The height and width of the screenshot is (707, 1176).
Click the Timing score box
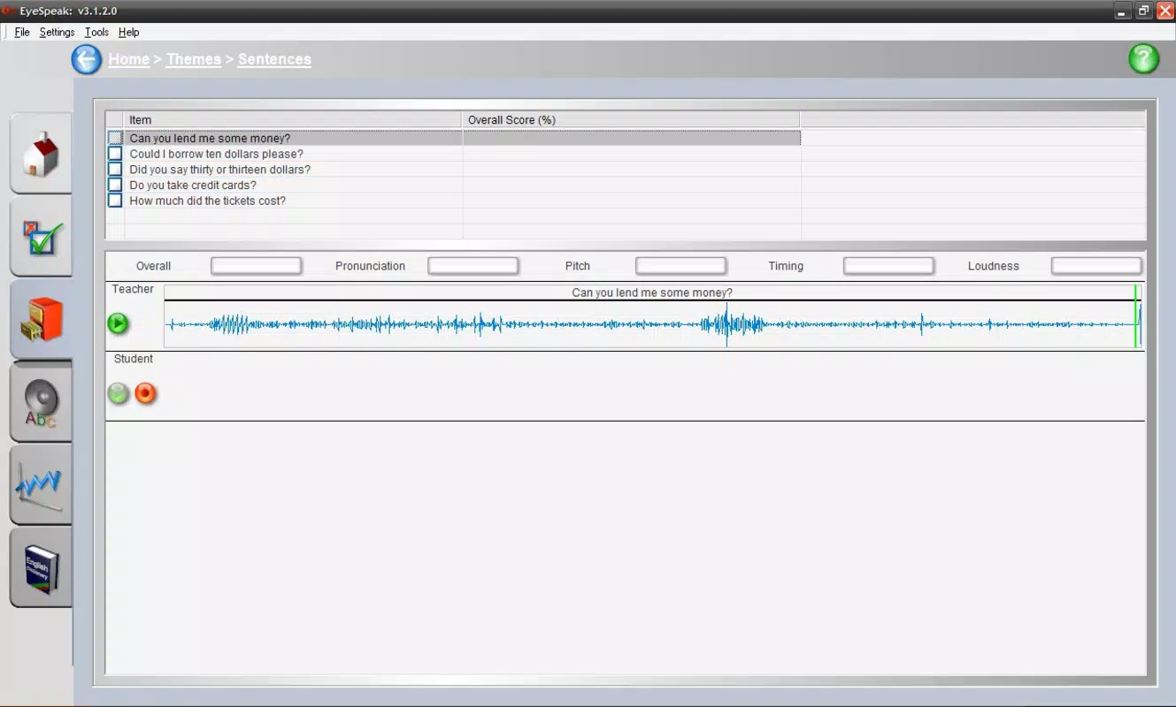[888, 266]
